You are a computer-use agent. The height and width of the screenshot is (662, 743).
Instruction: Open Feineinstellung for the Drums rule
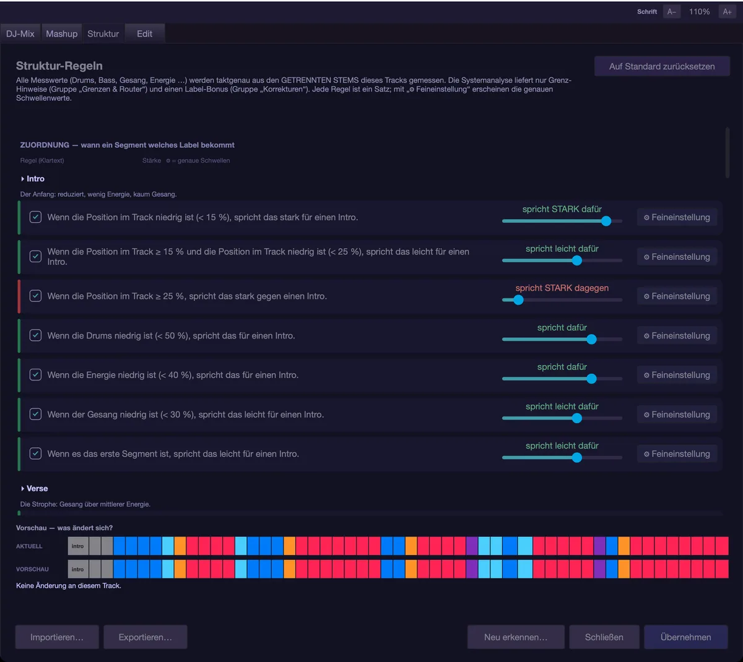[677, 335]
